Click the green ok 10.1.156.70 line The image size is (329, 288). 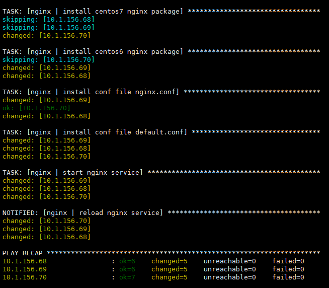pyautogui.click(x=36, y=108)
